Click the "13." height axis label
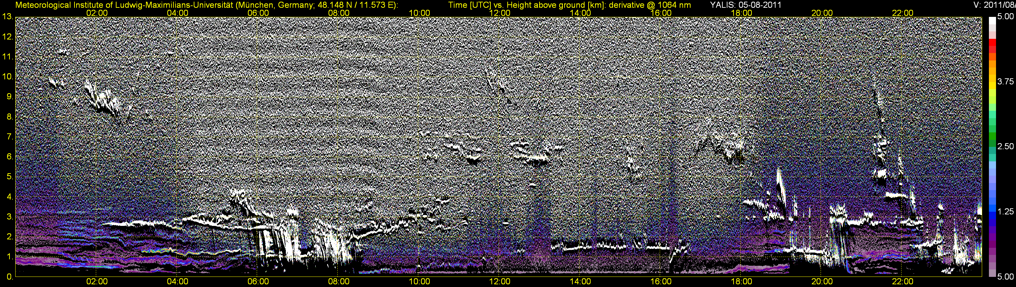 8,17
